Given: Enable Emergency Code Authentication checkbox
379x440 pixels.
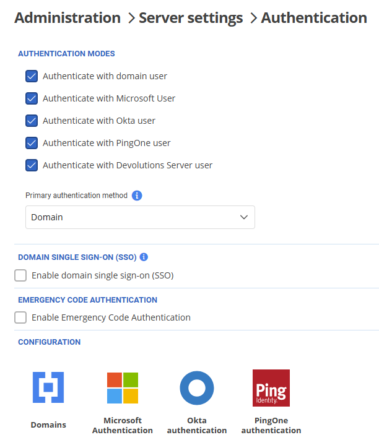Looking at the screenshot, I should tap(20, 317).
